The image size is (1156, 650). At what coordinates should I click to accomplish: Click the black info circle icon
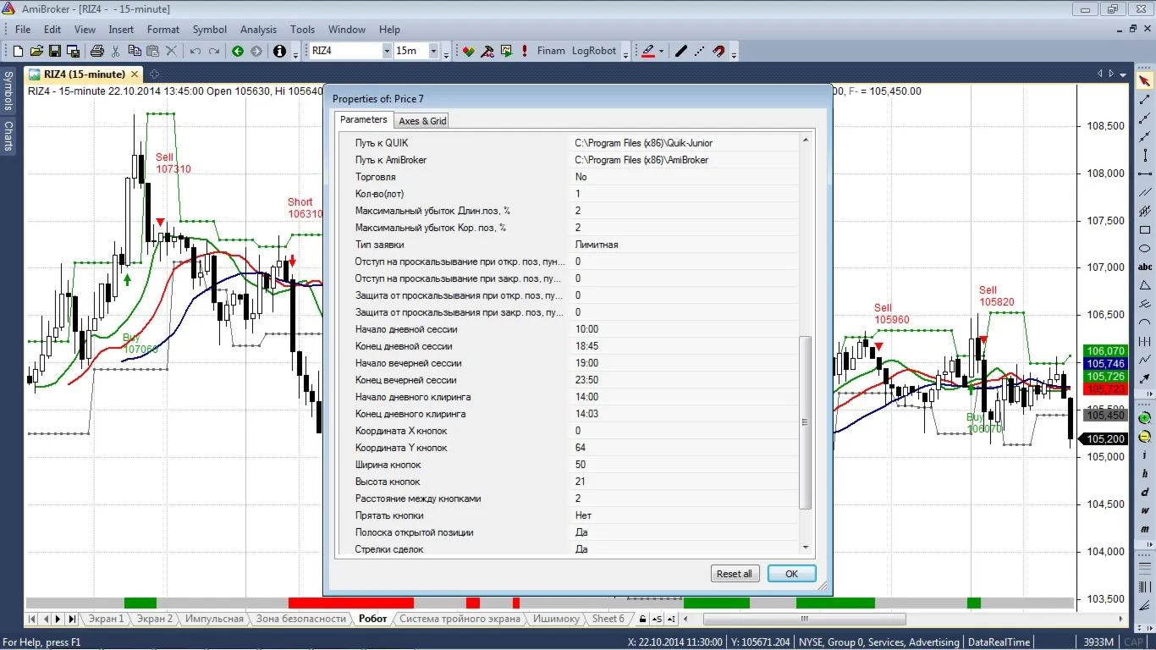(x=280, y=51)
